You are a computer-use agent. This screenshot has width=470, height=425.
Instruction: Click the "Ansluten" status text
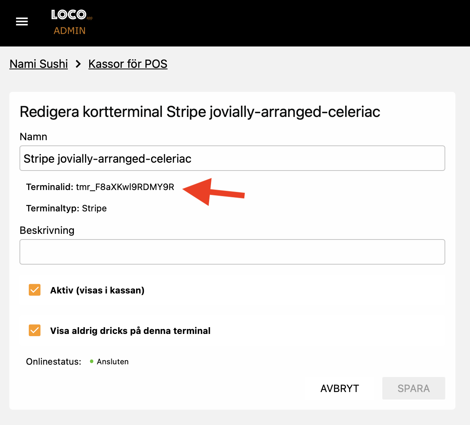coord(112,362)
